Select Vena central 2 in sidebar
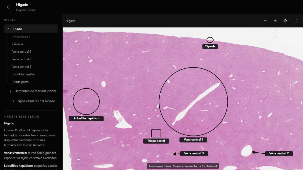The image size is (303, 170). point(22,59)
